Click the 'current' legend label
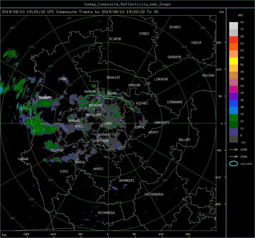Image resolution: width=255 pixels, height=238 pixels. [246, 164]
